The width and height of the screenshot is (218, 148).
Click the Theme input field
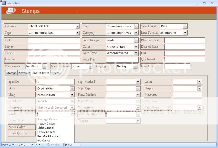click(54, 53)
